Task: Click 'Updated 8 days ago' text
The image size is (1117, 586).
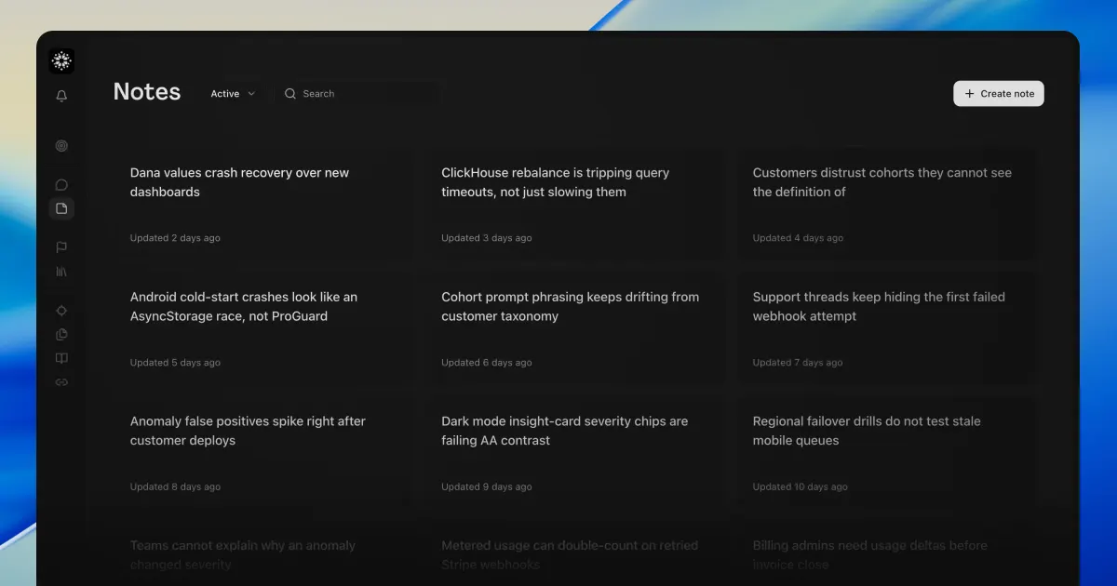Action: 175,486
